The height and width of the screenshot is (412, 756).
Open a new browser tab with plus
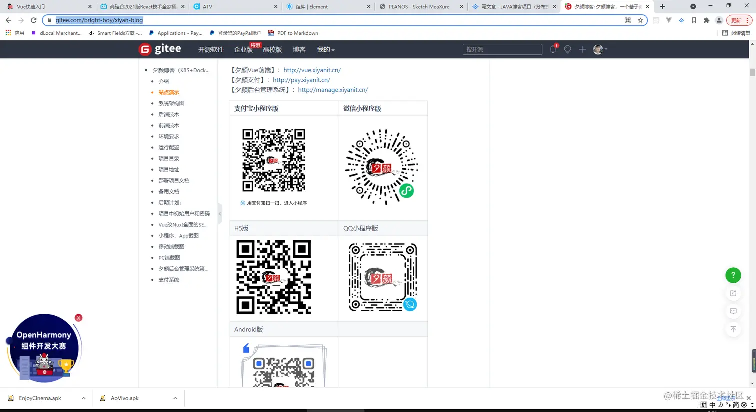coord(662,6)
